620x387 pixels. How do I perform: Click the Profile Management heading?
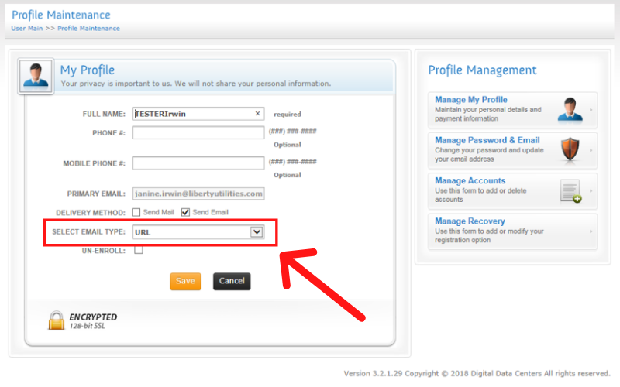pos(482,70)
